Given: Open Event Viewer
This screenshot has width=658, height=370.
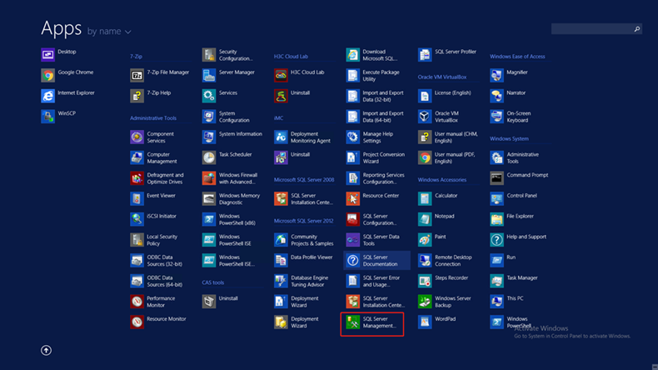Looking at the screenshot, I should (153, 198).
